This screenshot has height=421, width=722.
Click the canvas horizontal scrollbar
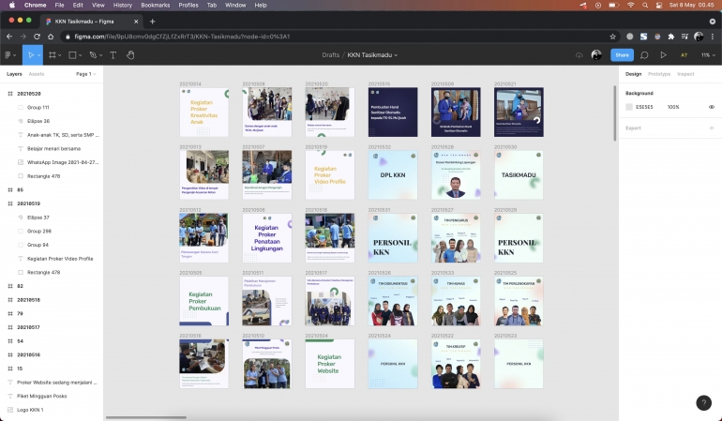[x=146, y=418]
